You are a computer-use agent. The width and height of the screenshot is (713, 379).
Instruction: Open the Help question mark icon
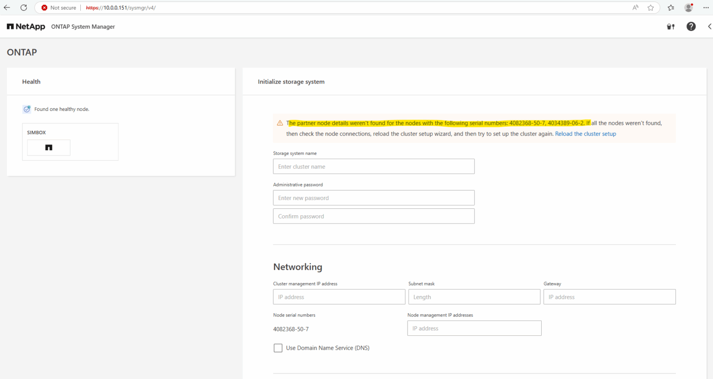pos(691,26)
